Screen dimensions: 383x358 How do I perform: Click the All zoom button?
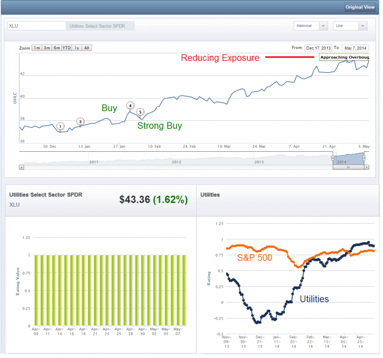pyautogui.click(x=87, y=48)
